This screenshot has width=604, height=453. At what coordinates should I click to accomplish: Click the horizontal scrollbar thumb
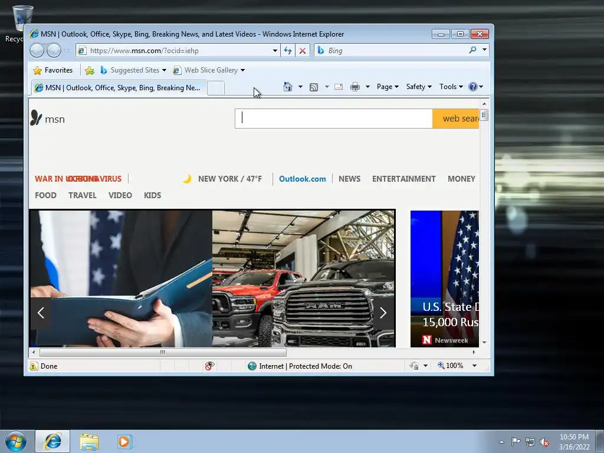click(163, 352)
